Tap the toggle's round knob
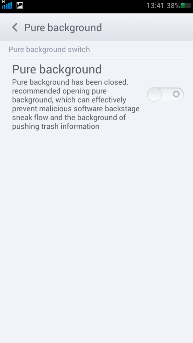This screenshot has width=193, height=343. (154, 94)
